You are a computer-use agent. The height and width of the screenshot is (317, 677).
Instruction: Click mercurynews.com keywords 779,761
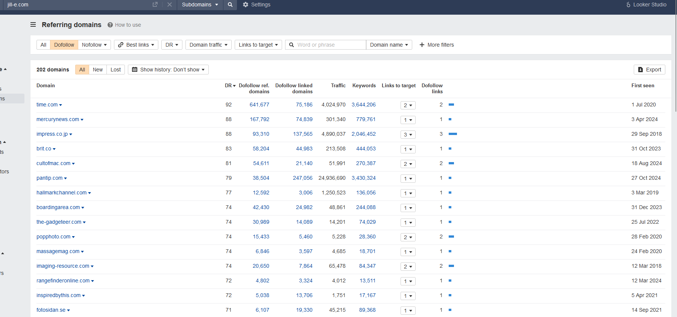366,119
